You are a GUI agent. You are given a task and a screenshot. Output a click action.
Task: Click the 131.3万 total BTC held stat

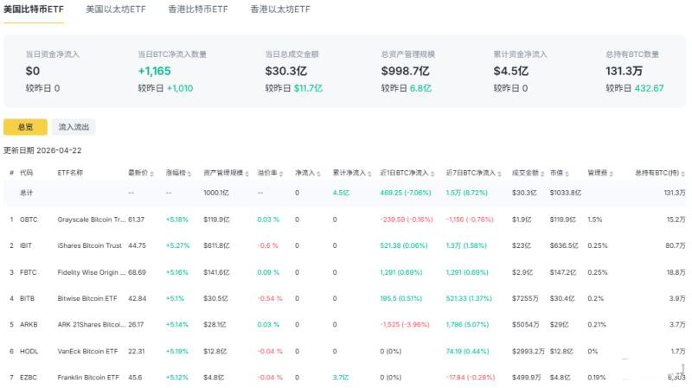click(624, 71)
